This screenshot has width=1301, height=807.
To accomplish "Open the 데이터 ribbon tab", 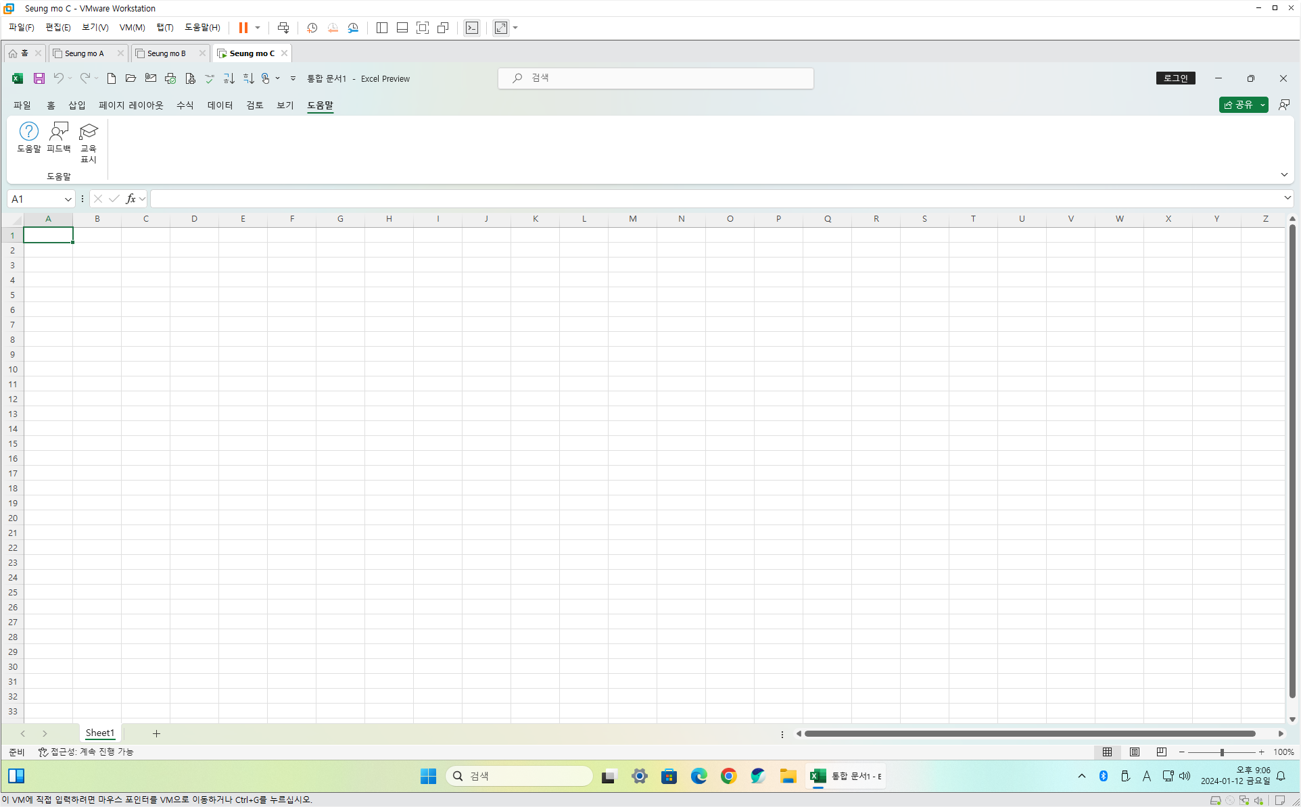I will [x=220, y=105].
